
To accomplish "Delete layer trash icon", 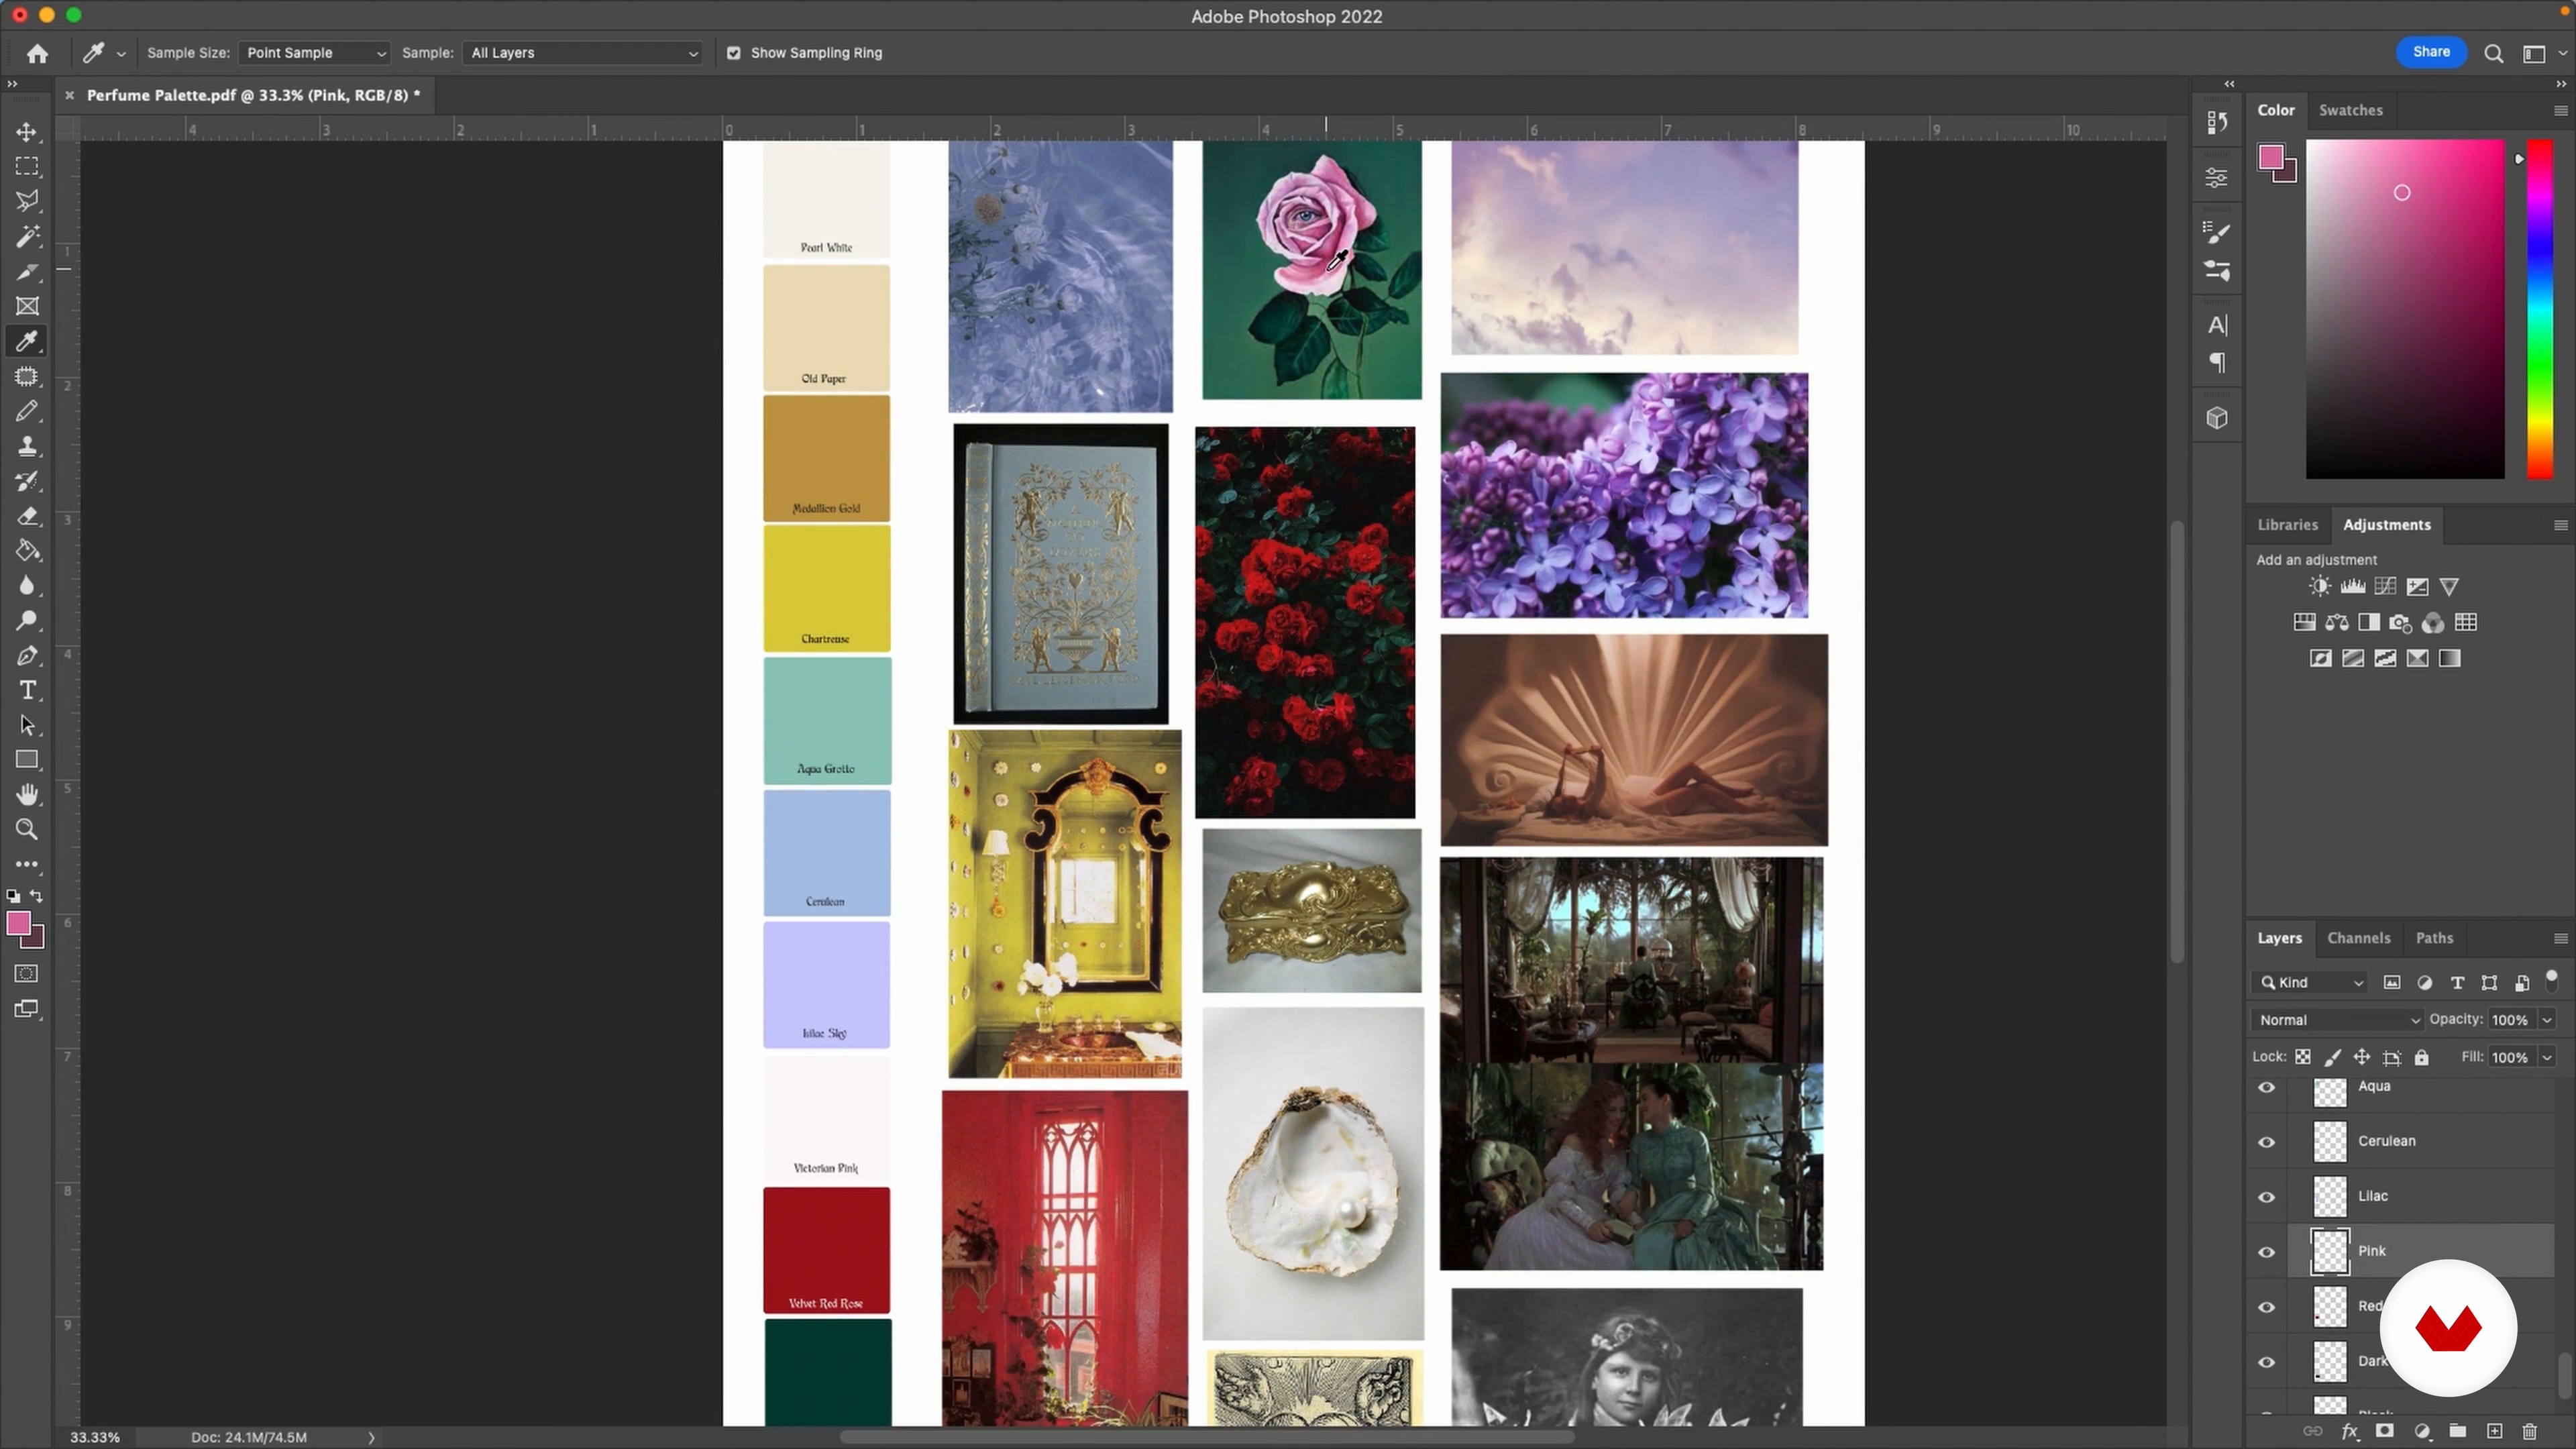I will [2530, 1431].
